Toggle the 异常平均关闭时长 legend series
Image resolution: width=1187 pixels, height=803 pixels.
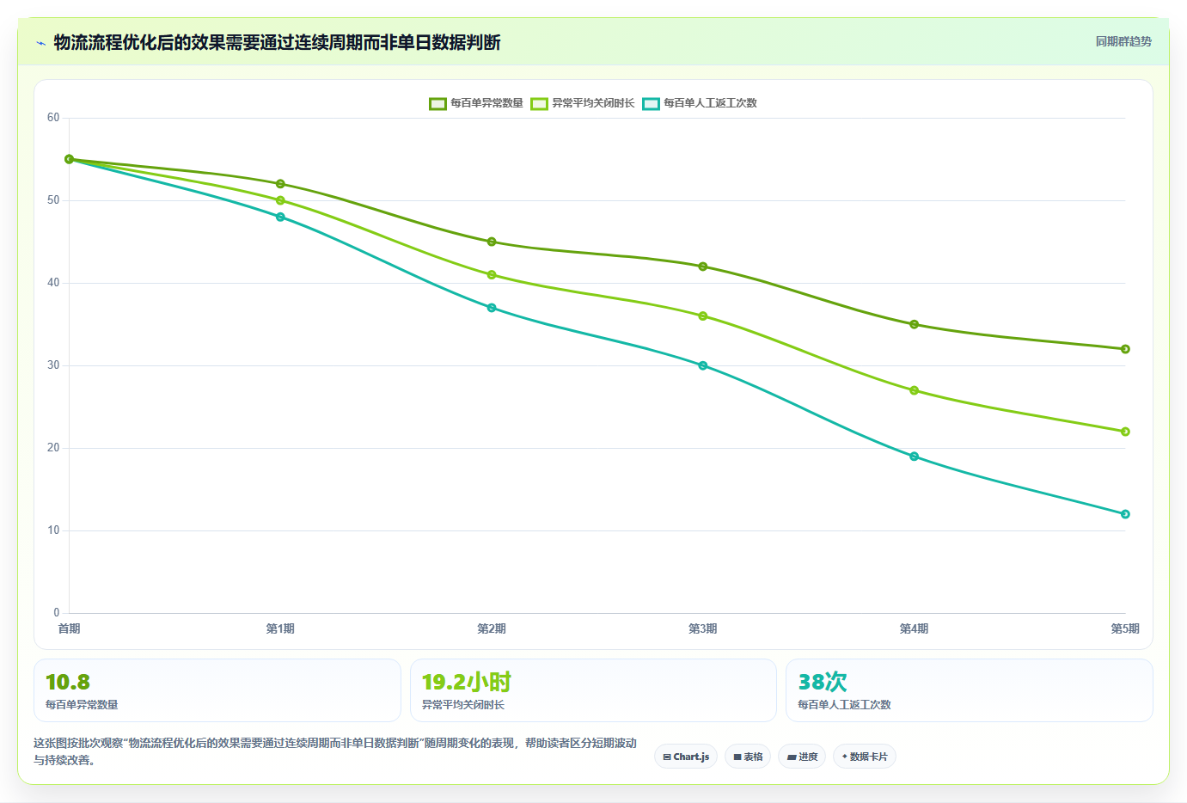click(x=583, y=103)
